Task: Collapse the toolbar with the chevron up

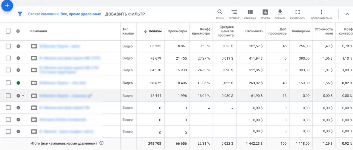Action: tap(347, 14)
